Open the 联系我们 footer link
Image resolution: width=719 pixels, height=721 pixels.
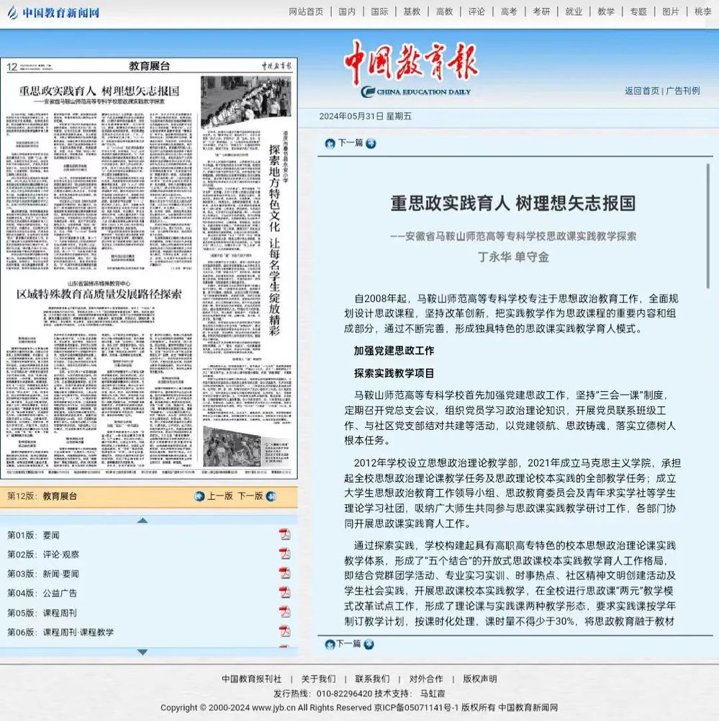(372, 679)
